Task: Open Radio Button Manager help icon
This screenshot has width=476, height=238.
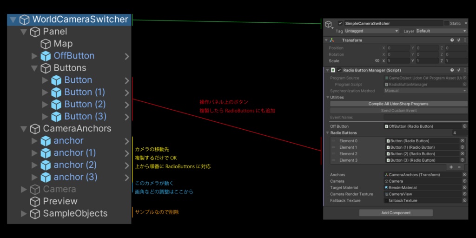Action: coord(452,70)
